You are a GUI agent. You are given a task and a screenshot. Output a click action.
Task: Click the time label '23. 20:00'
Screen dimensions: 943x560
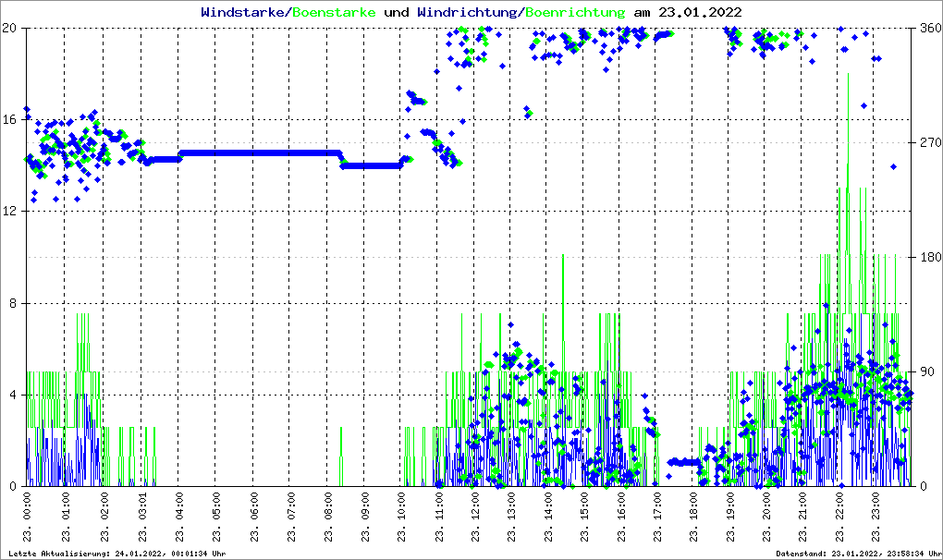click(766, 517)
